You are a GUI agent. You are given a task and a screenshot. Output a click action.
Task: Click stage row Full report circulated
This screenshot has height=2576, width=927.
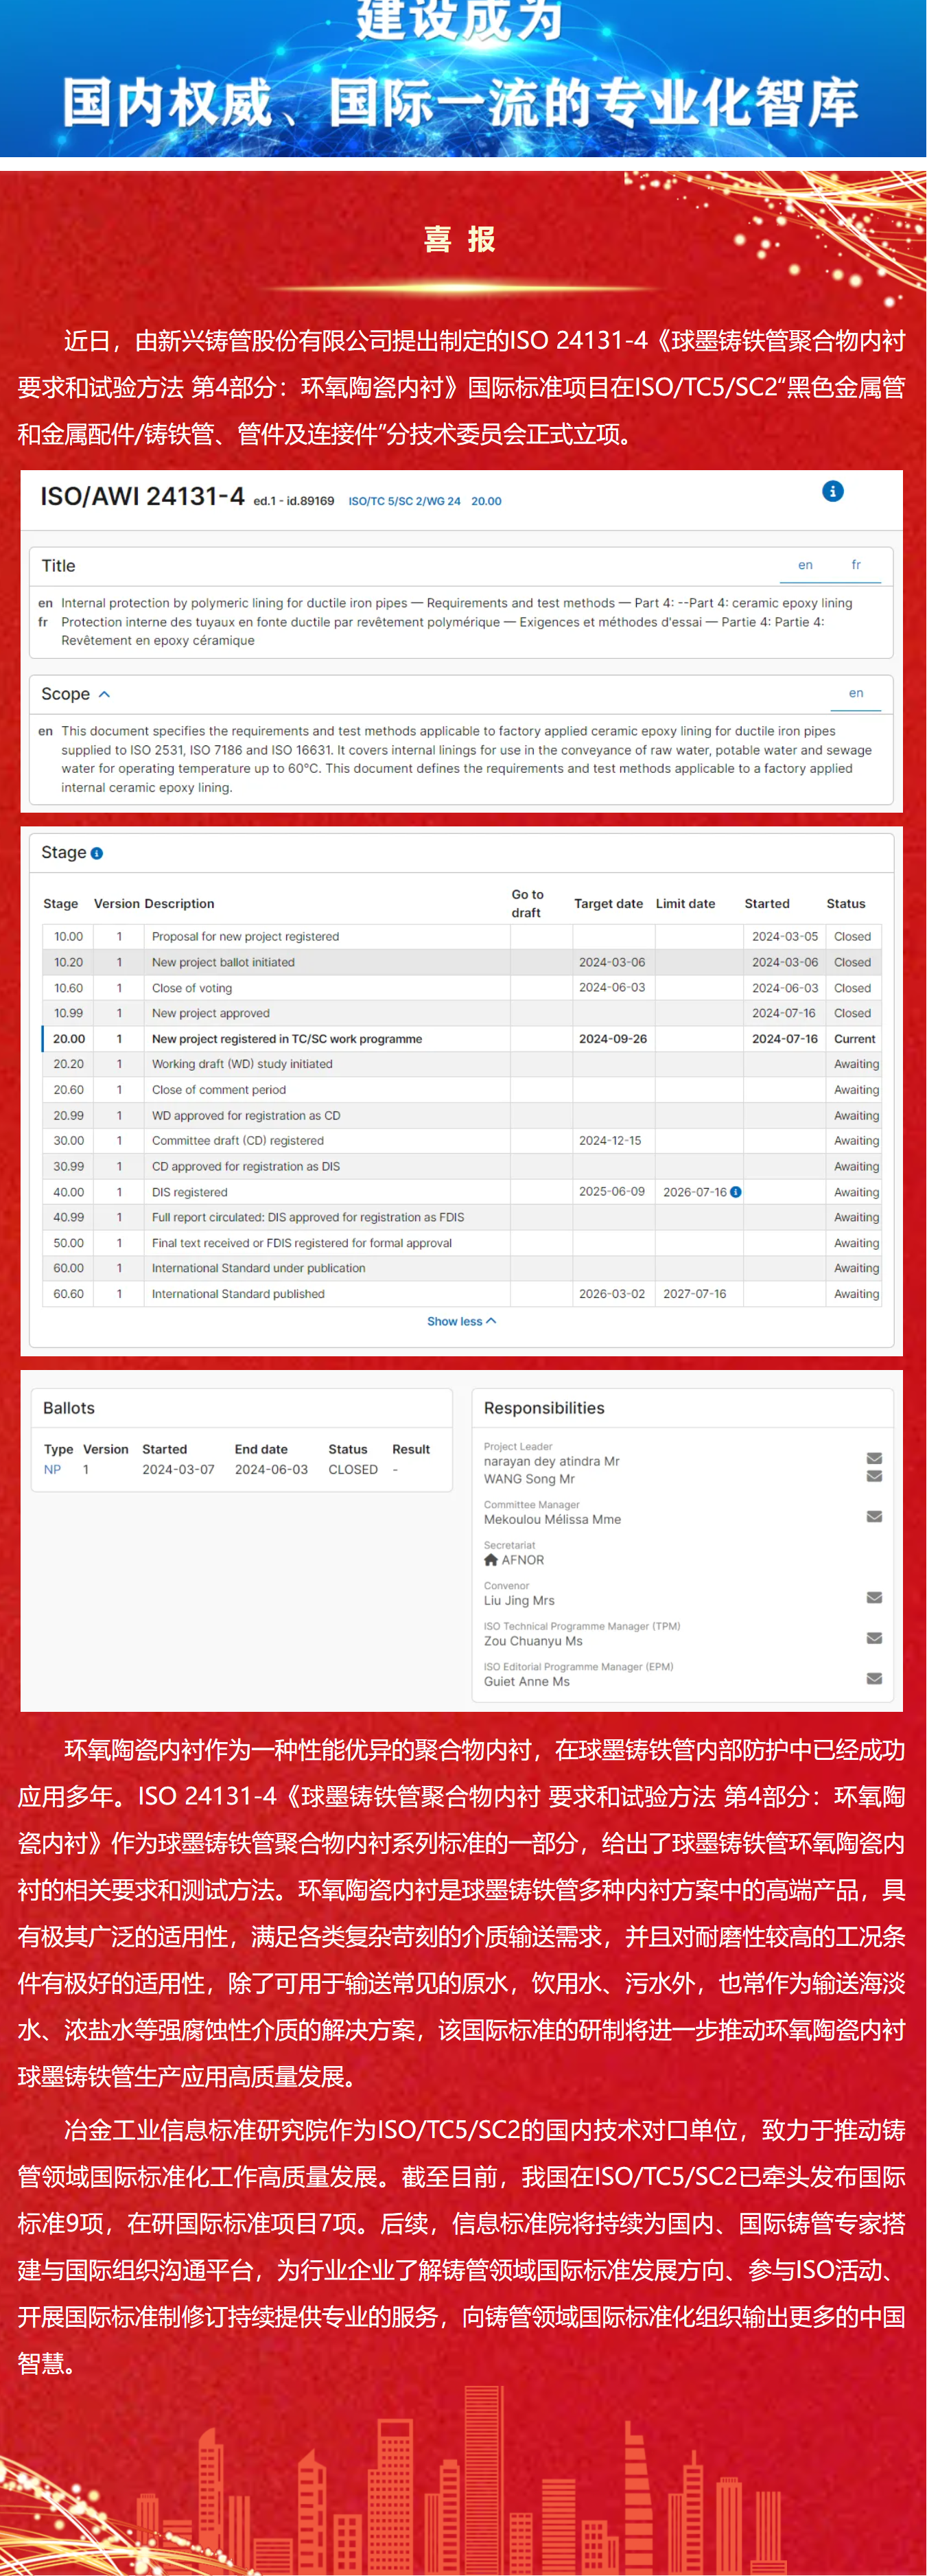461,1218
